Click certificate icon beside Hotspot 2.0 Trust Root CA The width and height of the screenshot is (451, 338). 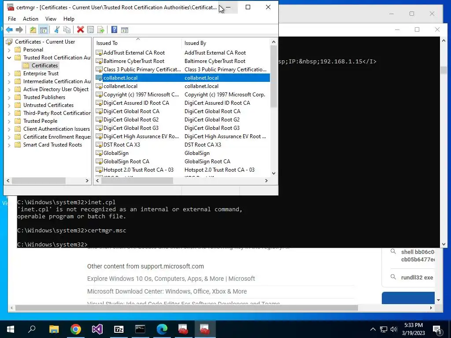click(x=99, y=170)
